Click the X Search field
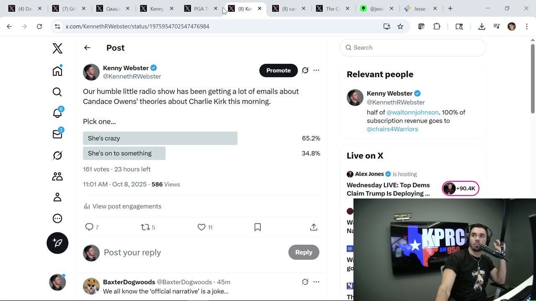This screenshot has width=536, height=301. coord(413,48)
